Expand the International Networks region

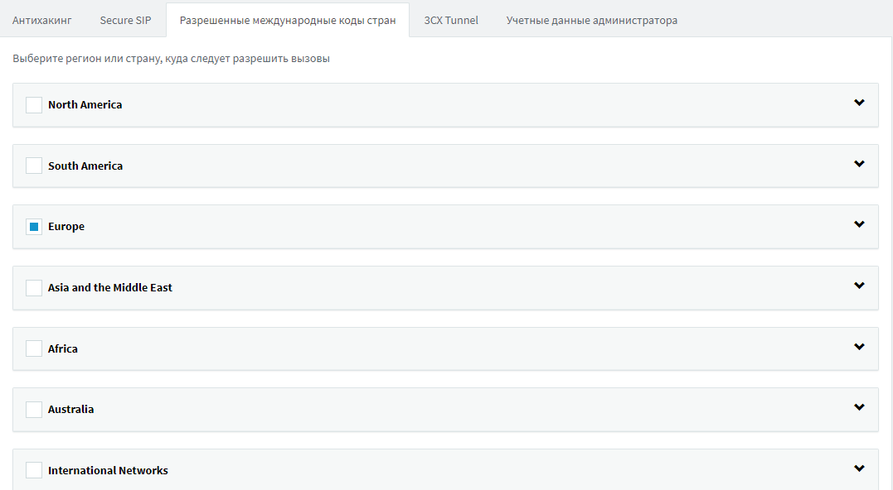858,468
